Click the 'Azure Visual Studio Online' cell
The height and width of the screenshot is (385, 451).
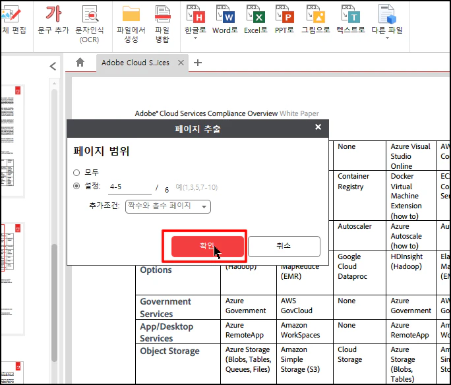[x=411, y=156]
